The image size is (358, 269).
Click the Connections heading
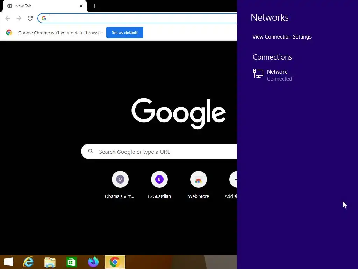click(x=272, y=57)
